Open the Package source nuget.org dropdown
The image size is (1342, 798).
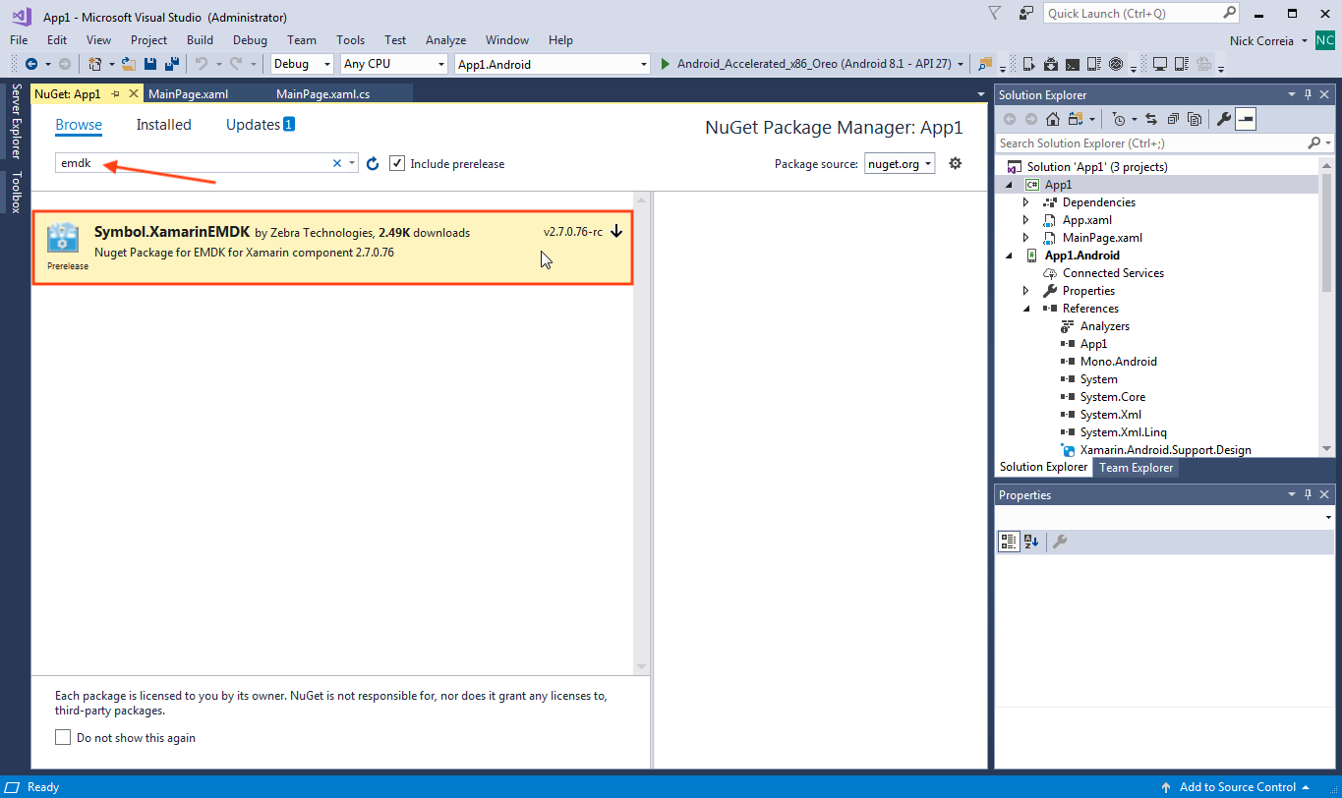pos(899,164)
